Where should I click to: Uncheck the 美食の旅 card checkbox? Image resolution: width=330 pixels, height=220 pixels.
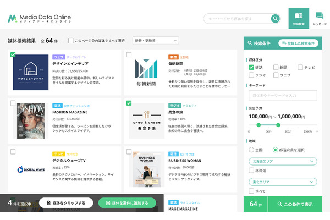(x=129, y=103)
